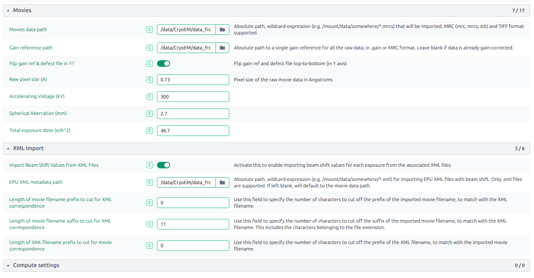Focus the Accelerating Voltage field showing 300
Image resolution: width=534 pixels, height=278 pixels.
point(193,97)
